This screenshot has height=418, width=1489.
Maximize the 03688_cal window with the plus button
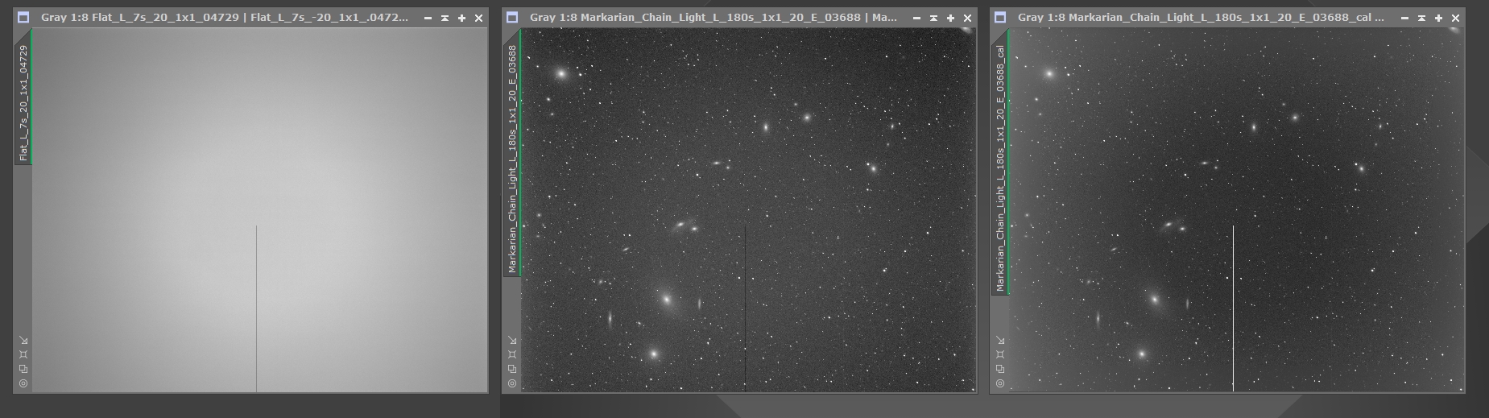pos(1438,18)
